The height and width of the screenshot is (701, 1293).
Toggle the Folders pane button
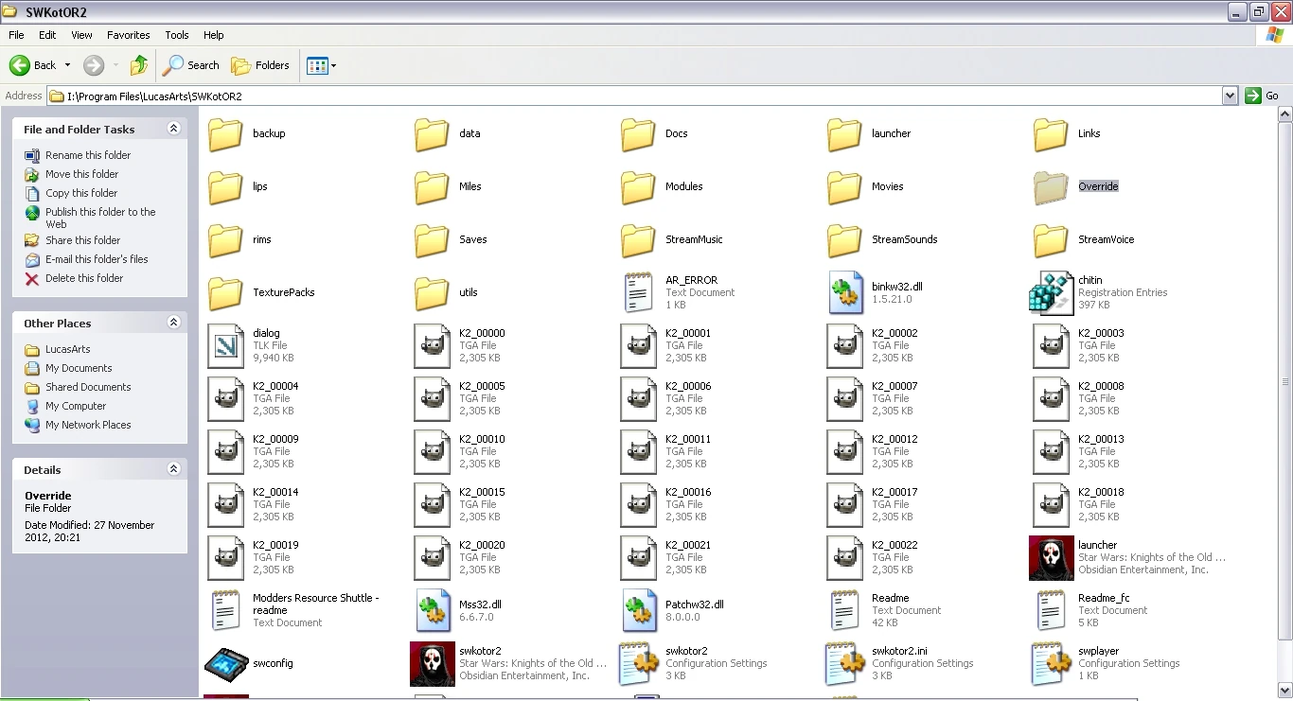[x=260, y=65]
